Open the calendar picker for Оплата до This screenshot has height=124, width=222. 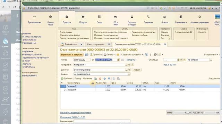point(178,60)
